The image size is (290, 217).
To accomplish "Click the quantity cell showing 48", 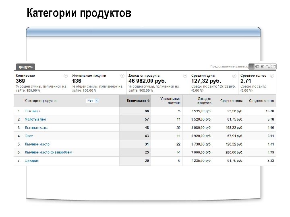I will click(x=147, y=128).
